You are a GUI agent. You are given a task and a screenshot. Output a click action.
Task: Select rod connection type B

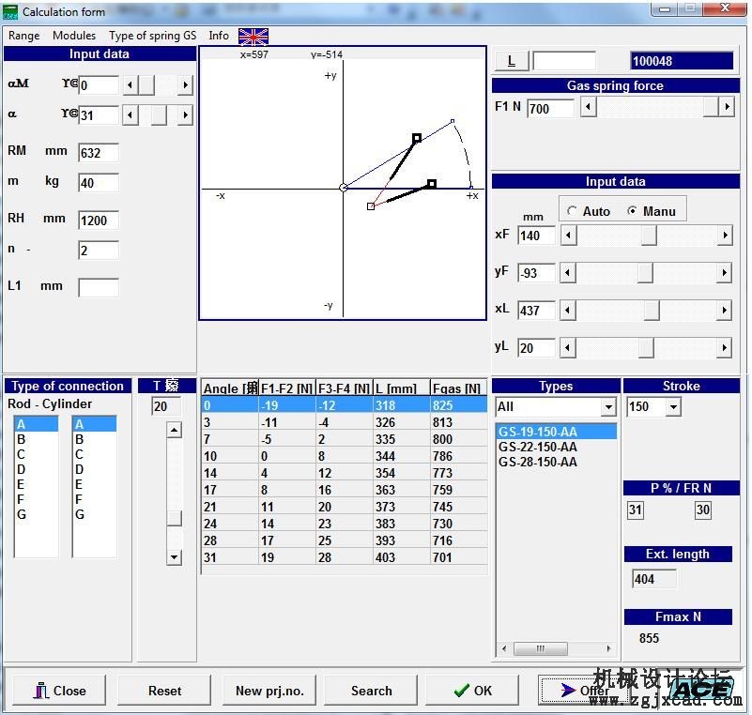tap(36, 439)
